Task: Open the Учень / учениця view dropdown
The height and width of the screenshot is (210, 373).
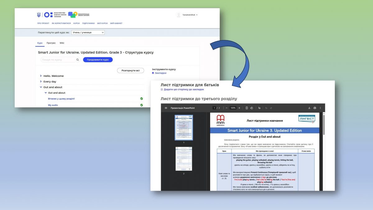Action: tap(88, 32)
